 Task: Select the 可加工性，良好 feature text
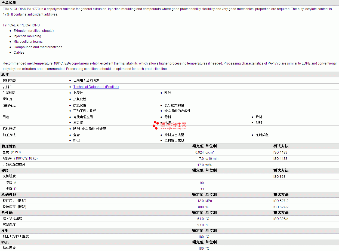coord(85,111)
